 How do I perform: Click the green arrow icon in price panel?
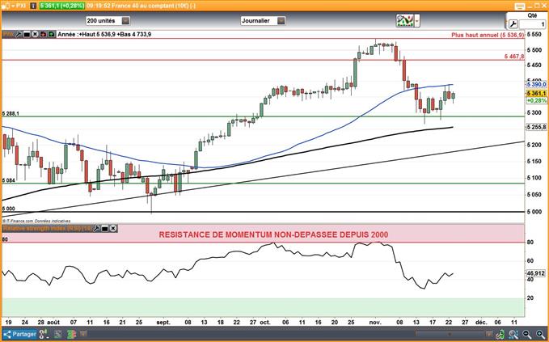52,34
